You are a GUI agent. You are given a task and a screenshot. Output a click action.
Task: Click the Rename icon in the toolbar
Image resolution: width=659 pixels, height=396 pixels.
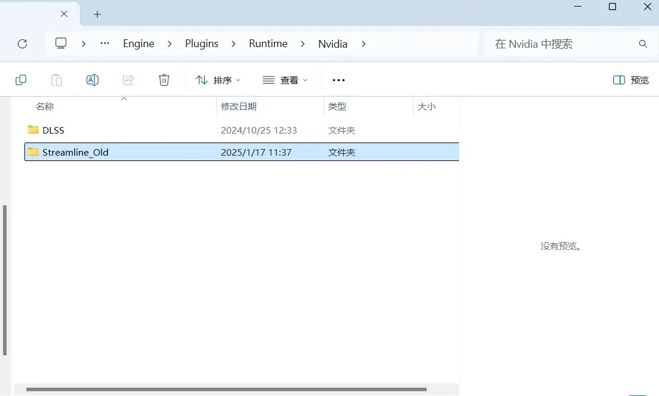pos(93,80)
